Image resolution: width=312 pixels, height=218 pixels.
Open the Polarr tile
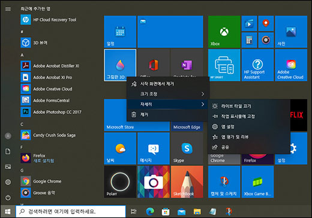coord(120,181)
